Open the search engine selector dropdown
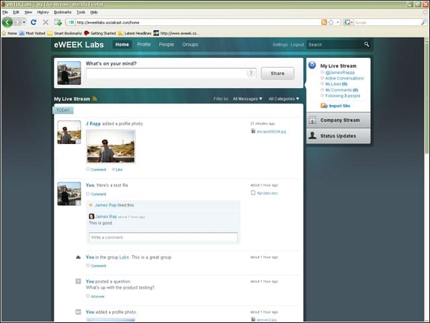This screenshot has height=323, width=430. pyautogui.click(x=348, y=22)
